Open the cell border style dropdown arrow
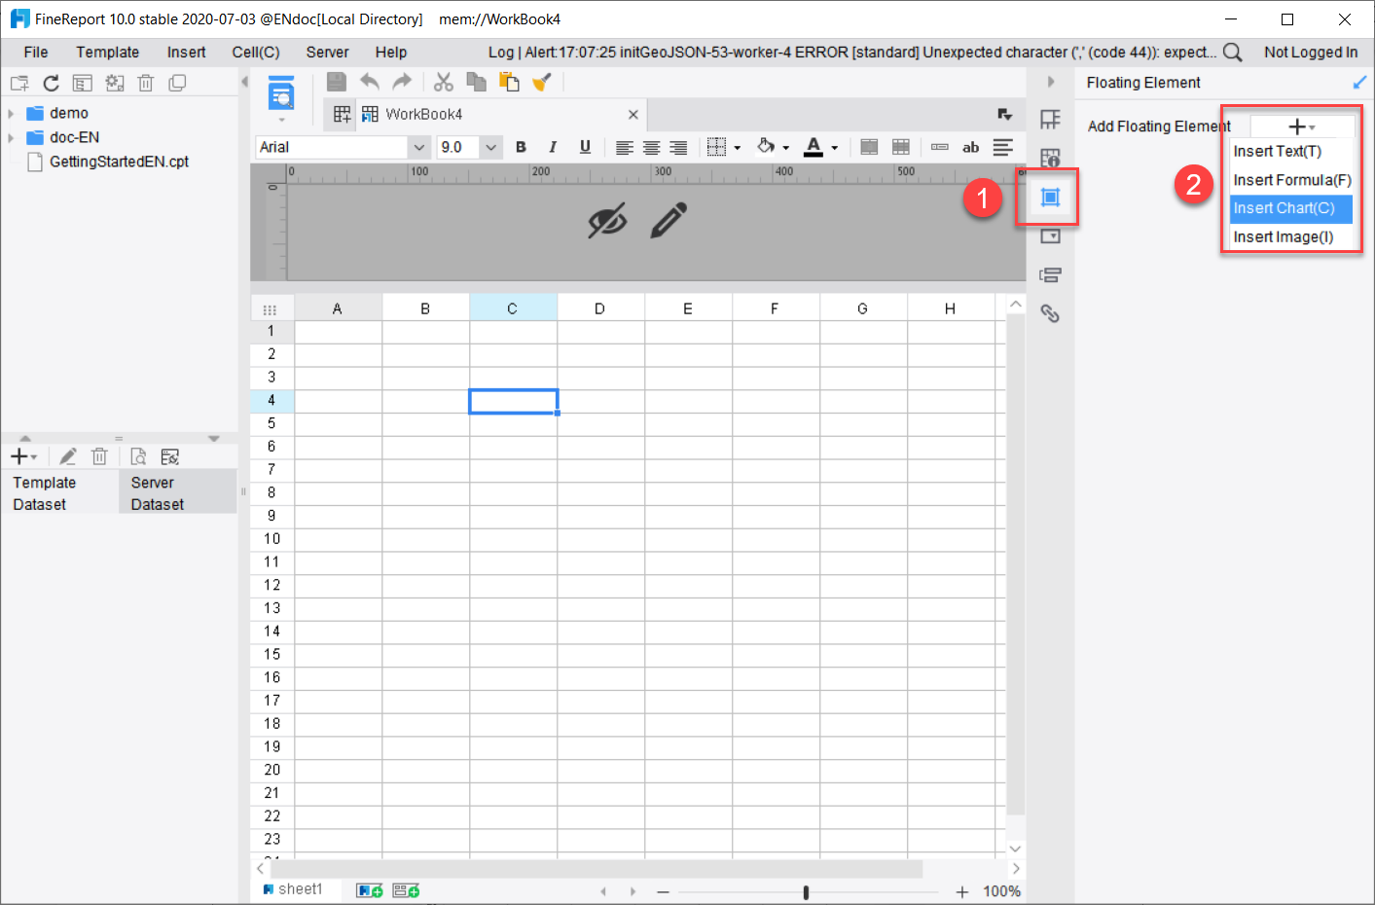The height and width of the screenshot is (905, 1375). 738,148
